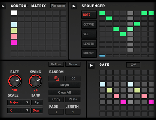The height and width of the screenshot is (120, 156).
Task: Open the C root note dropdown
Action: pos(19,110)
